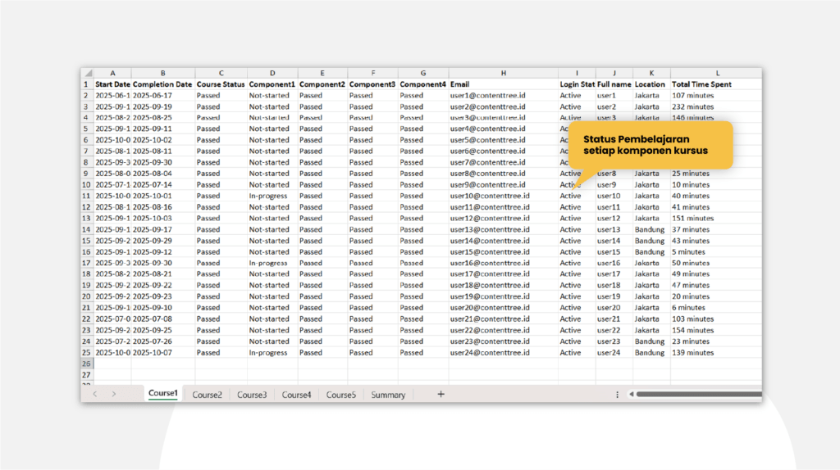Select cell 'user10@contenttree.id'
The image size is (840, 470).
[x=503, y=196]
